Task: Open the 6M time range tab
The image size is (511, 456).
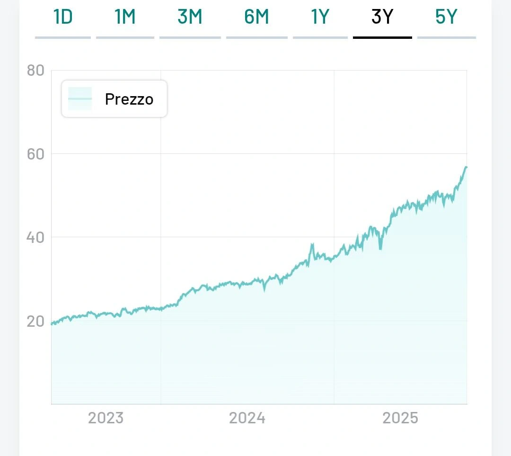Action: (256, 18)
